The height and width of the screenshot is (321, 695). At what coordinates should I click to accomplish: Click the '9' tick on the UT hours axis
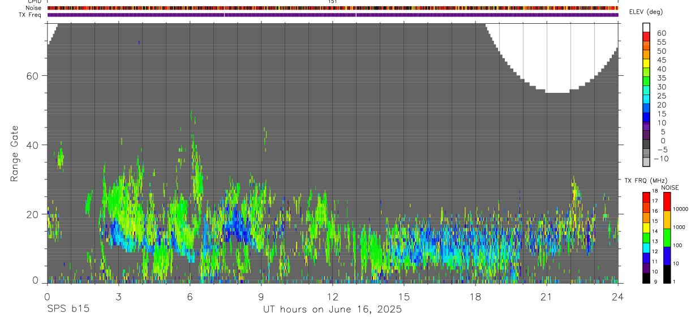pyautogui.click(x=261, y=296)
